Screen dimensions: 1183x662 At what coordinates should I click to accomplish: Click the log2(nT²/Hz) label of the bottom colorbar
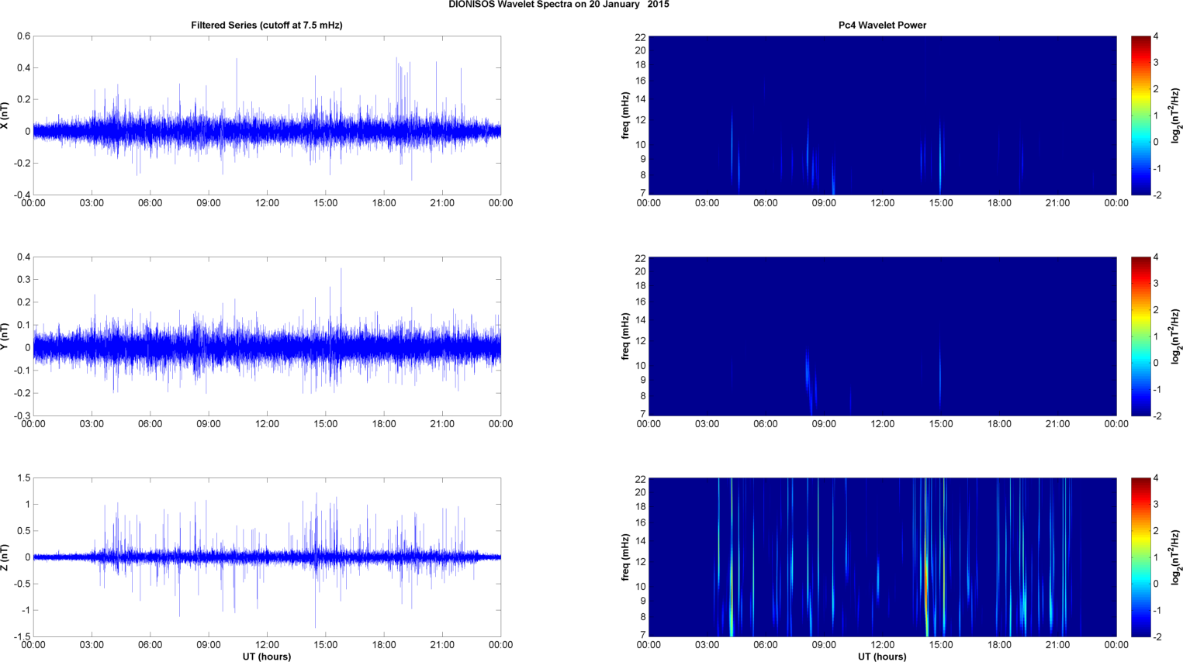tap(1176, 557)
